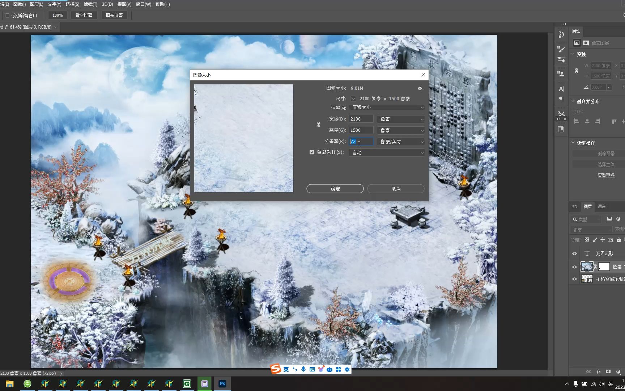Open resolution unit 像素/英寸 dropdown
Image resolution: width=625 pixels, height=391 pixels.
click(x=401, y=142)
